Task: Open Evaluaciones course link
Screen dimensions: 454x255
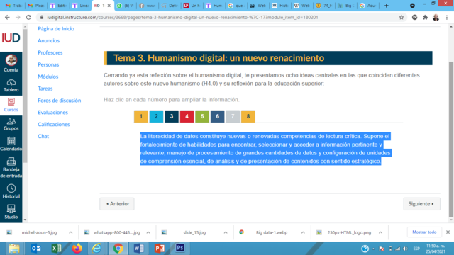Action: pos(52,112)
